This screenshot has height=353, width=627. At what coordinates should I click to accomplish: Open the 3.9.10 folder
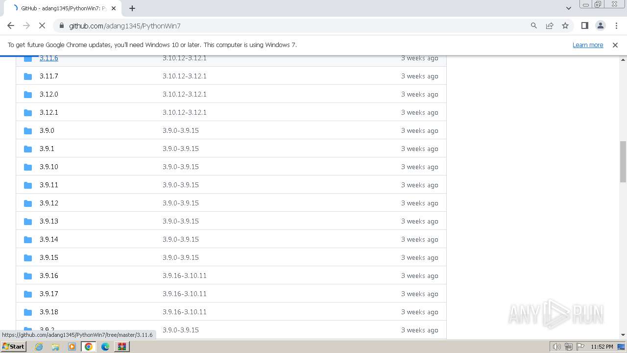point(49,167)
